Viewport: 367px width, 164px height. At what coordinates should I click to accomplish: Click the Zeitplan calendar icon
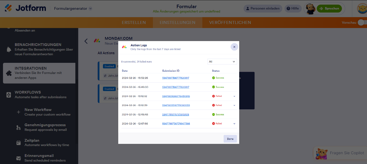[19, 143]
